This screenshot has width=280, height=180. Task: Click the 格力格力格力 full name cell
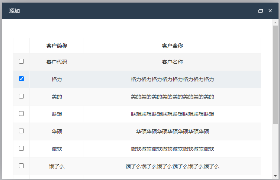pos(172,79)
